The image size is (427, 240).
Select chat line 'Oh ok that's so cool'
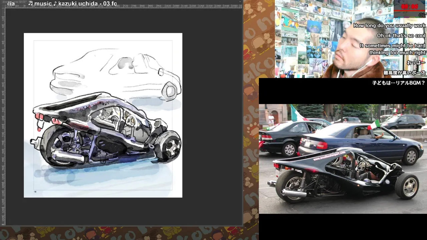(401, 36)
